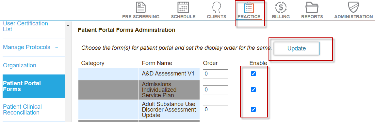Click Order field for Admissions Individualized Service Plan
This screenshot has height=122, width=375.
click(216, 89)
